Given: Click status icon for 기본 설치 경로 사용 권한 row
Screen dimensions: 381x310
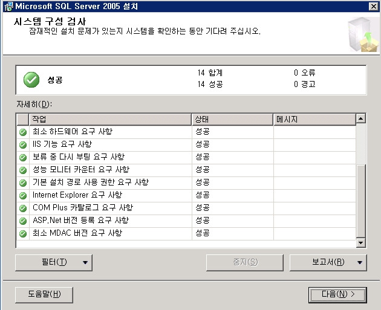Looking at the screenshot, I should (23, 182).
